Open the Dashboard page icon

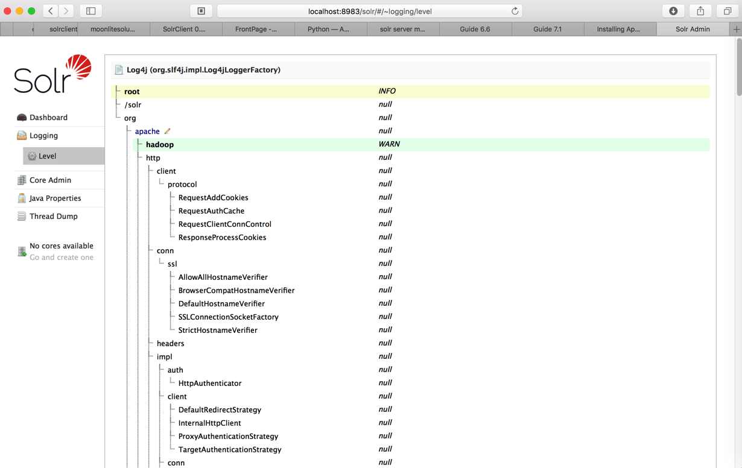tap(22, 118)
